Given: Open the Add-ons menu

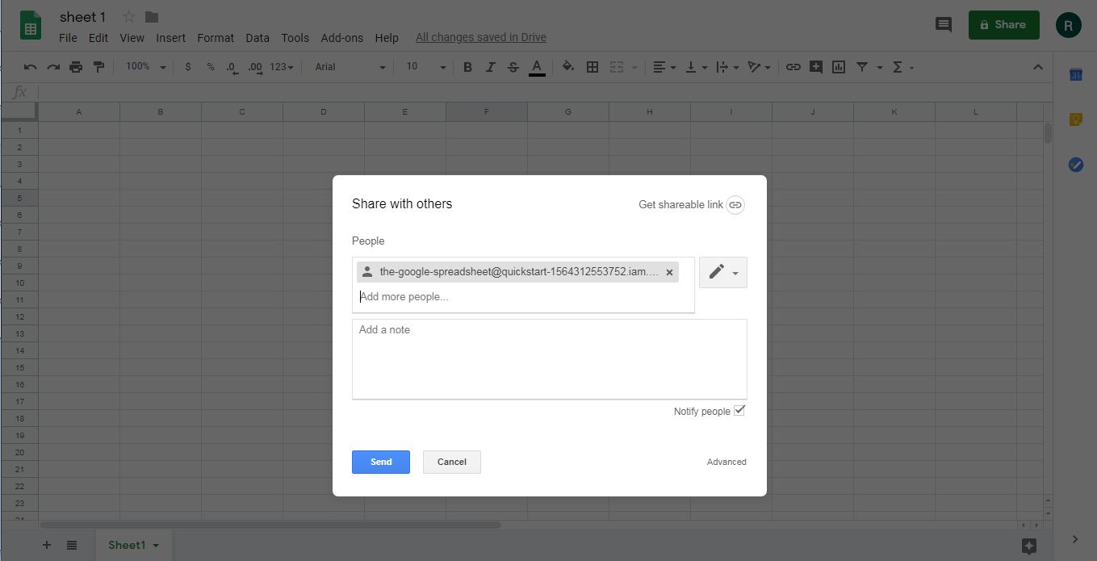Looking at the screenshot, I should 341,37.
